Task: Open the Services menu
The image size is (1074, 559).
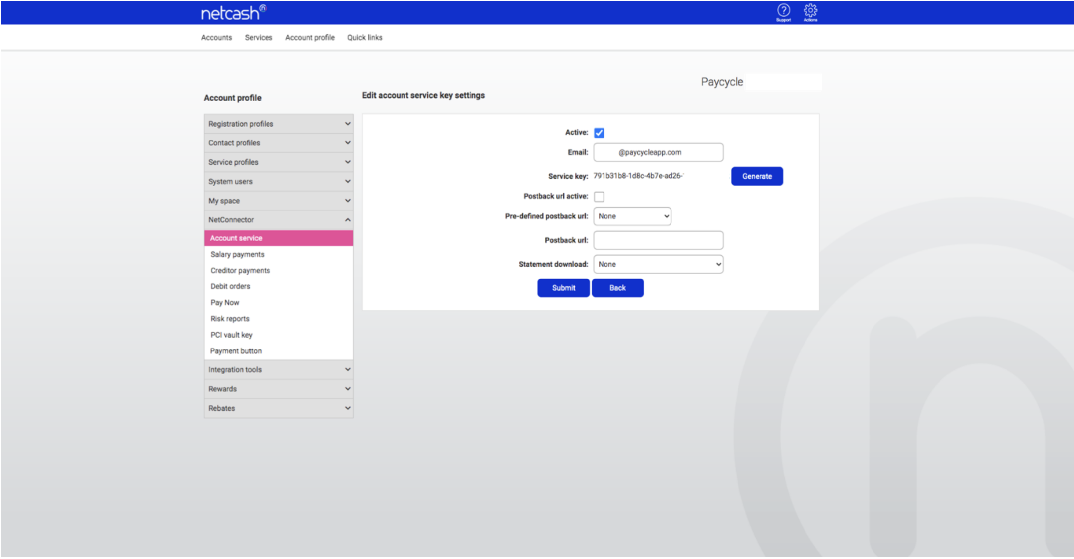Action: 259,38
